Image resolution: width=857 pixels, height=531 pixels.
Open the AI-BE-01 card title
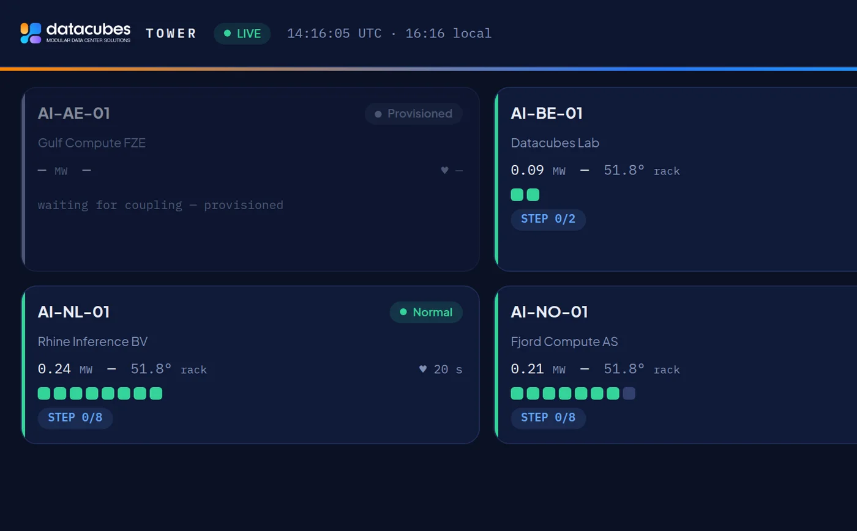pyautogui.click(x=547, y=113)
